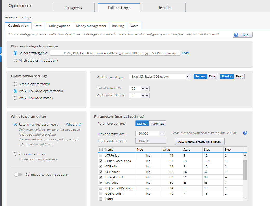Screen dimensions: 270x206
Task: Switch to the Data tab
Action: 38,26
